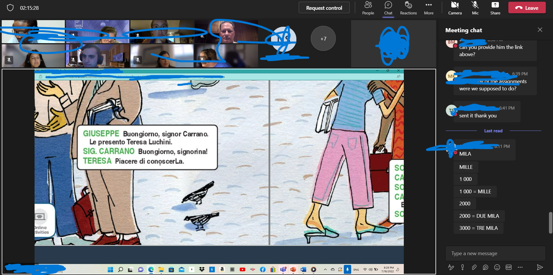Click the shield icon beside the meeting timer

10,8
